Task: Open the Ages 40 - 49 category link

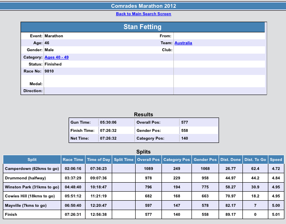Action: pos(56,57)
